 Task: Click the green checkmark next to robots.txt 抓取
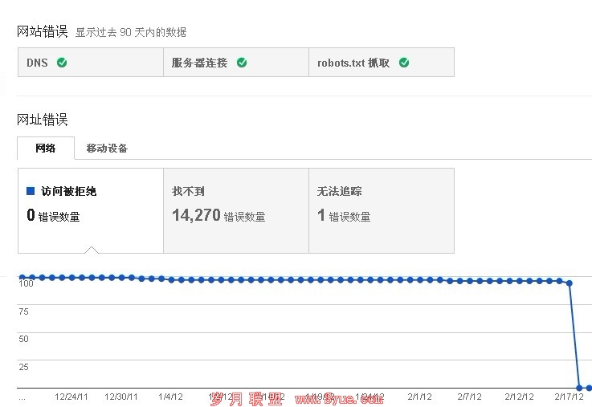[404, 63]
